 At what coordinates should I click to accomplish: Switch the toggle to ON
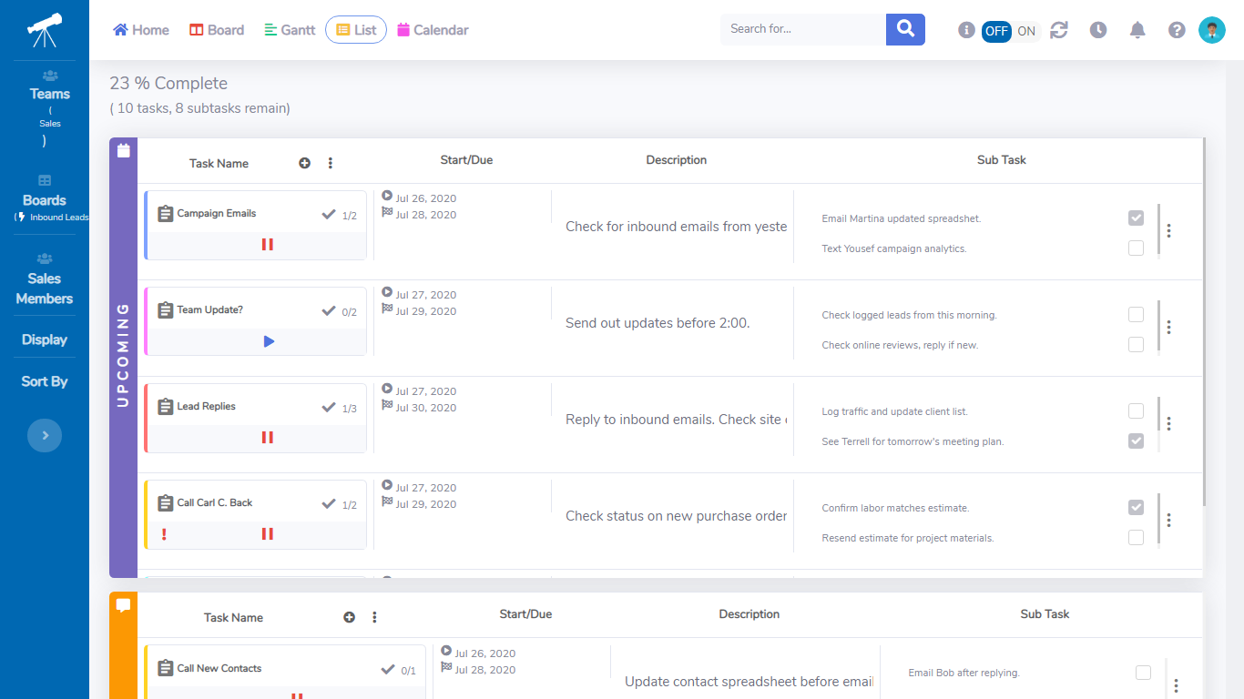[1026, 31]
